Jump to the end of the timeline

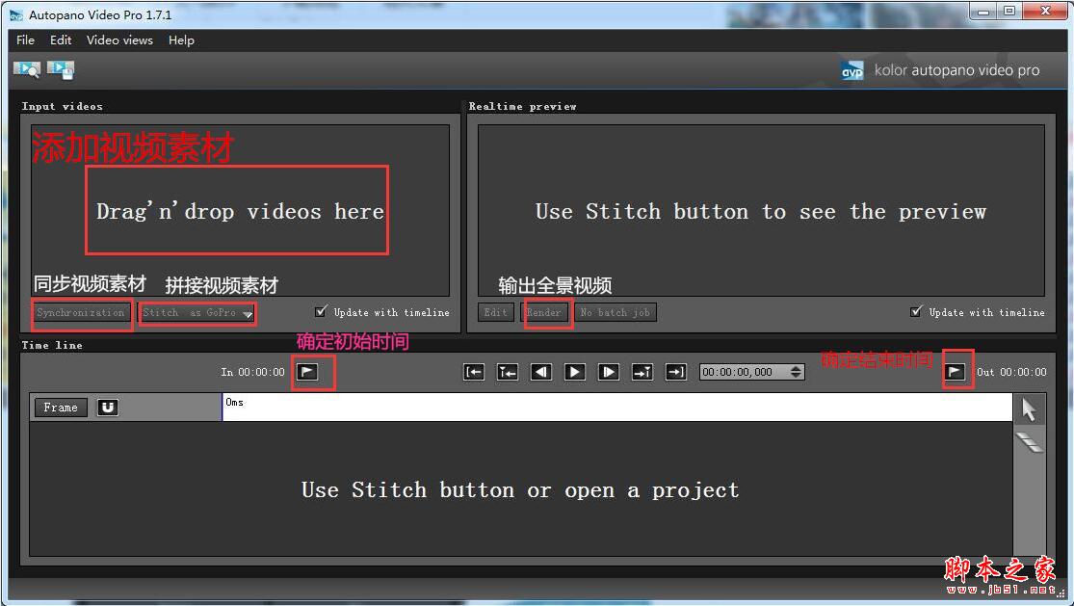[676, 372]
